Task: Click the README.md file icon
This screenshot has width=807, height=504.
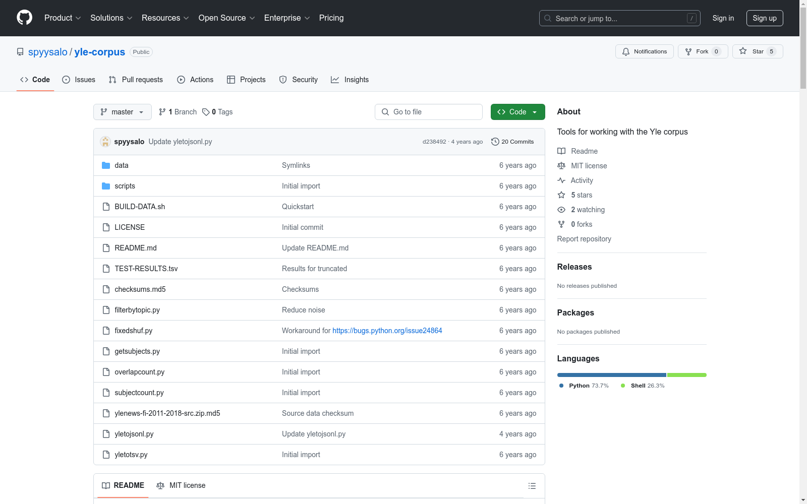Action: 106,248
